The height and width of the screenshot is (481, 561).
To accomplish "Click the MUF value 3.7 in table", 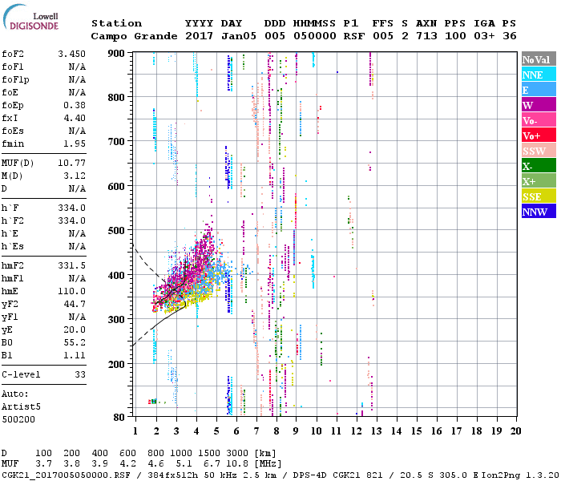I will pyautogui.click(x=43, y=464).
